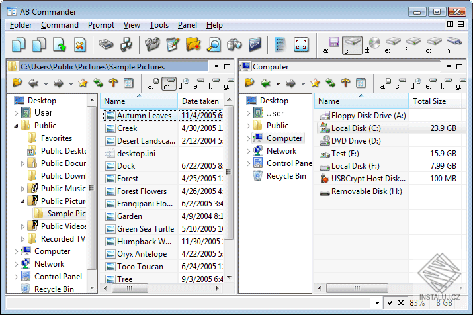Select removable drive h: in main toolbar
This screenshot has width=473, height=315.
(454, 45)
